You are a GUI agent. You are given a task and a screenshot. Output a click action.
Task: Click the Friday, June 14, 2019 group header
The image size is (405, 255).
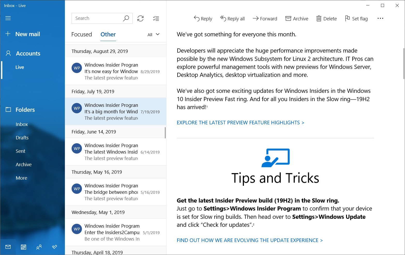[x=116, y=132]
